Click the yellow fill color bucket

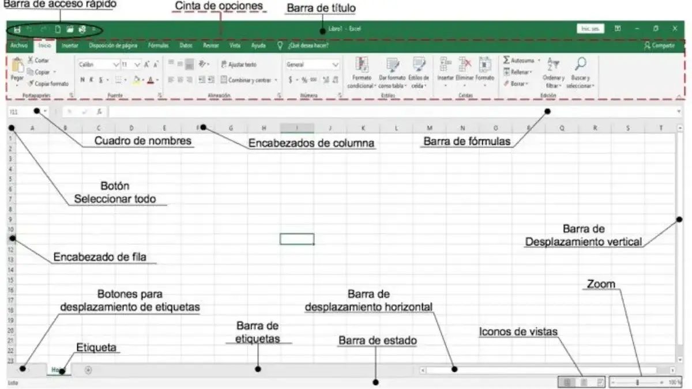[x=137, y=80]
